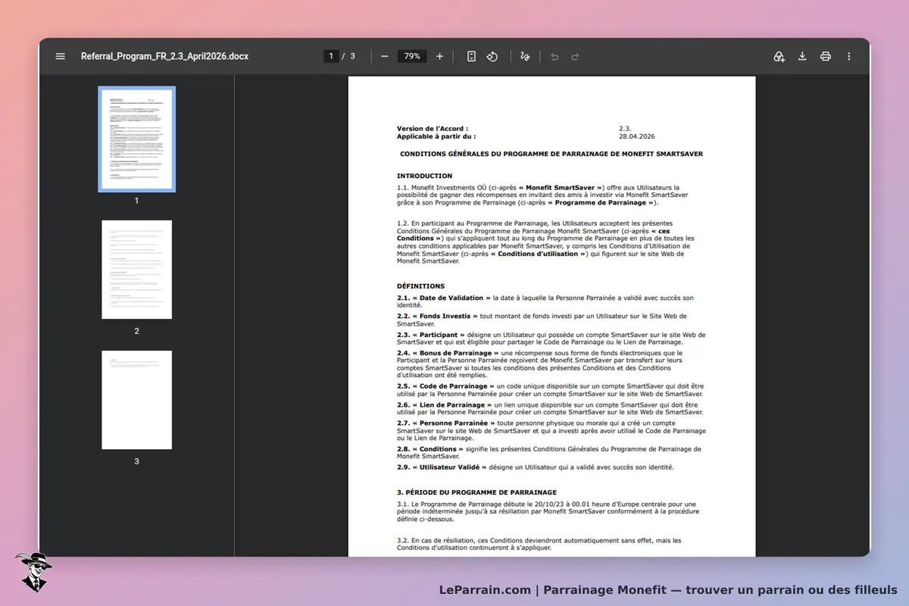Click the 79% zoom level field
Screen dimensions: 909x606
pyautogui.click(x=412, y=56)
